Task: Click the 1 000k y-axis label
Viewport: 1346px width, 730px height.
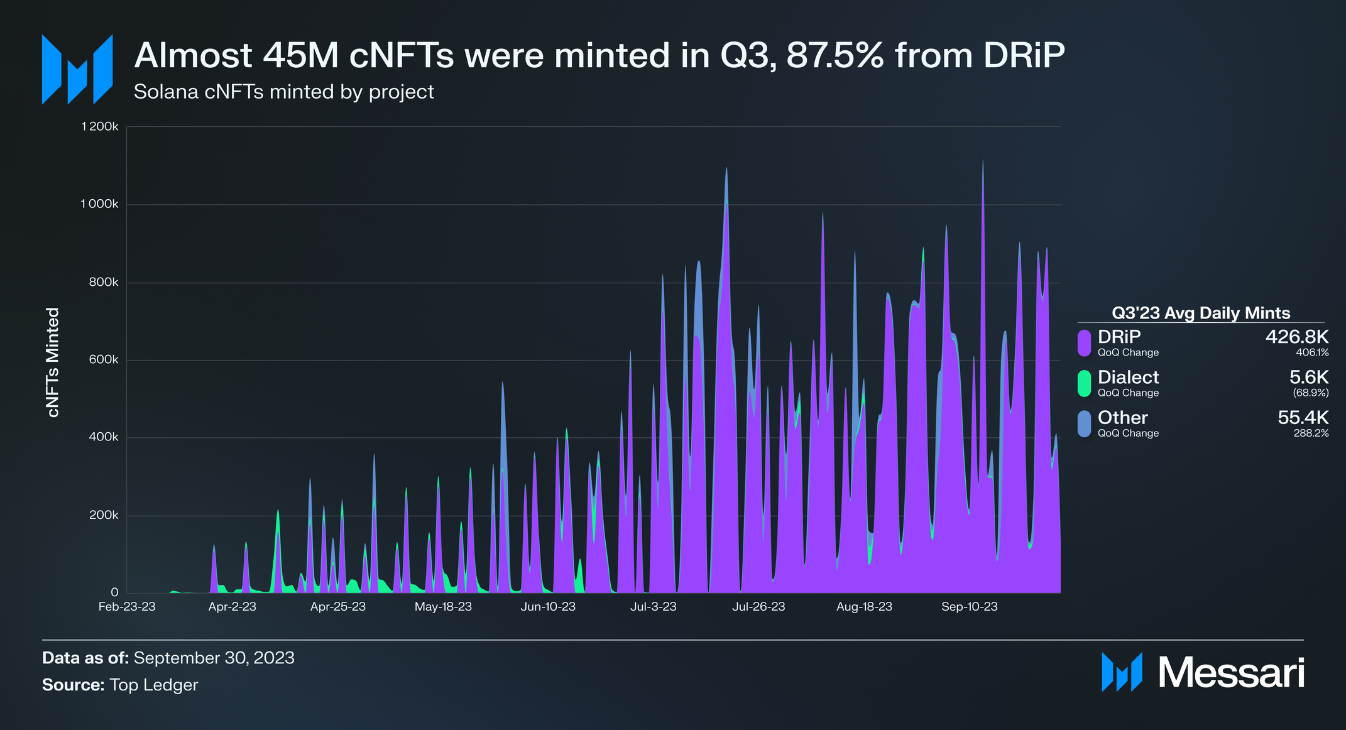Action: tap(99, 204)
